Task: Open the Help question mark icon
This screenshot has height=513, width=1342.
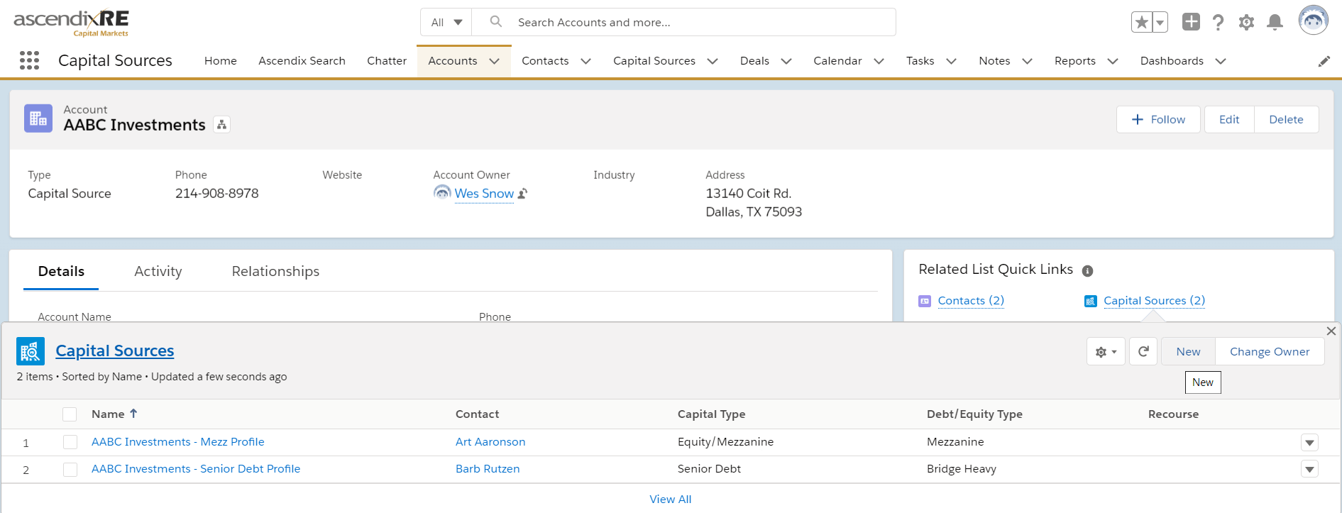Action: pos(1219,23)
